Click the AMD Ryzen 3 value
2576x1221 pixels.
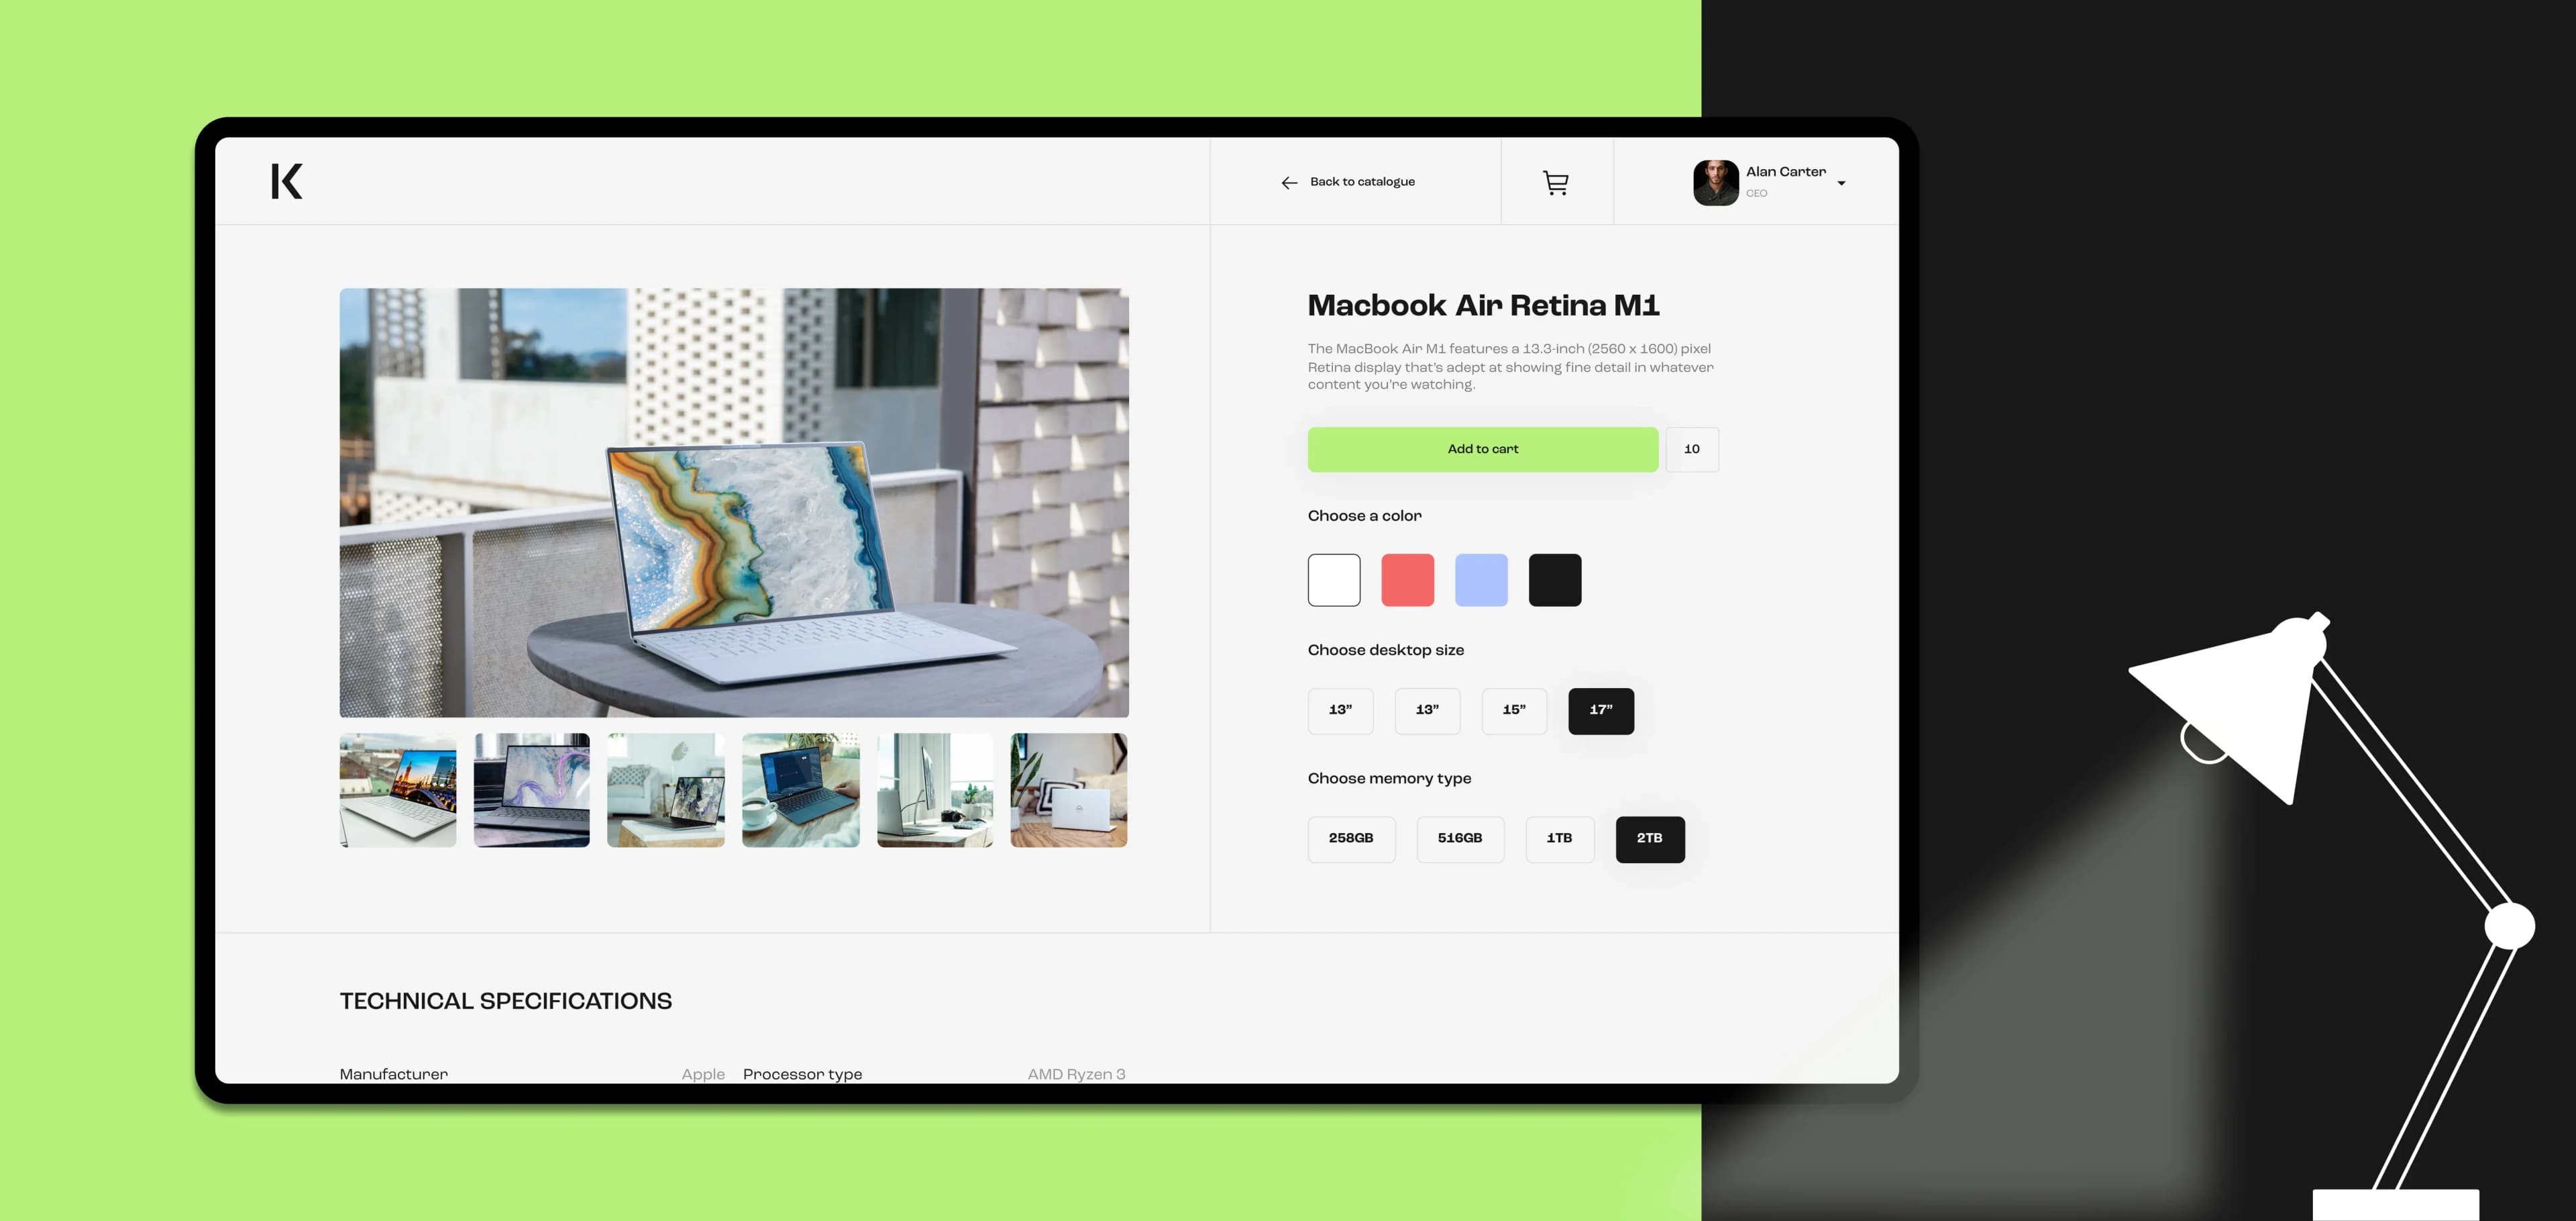tap(1076, 1074)
